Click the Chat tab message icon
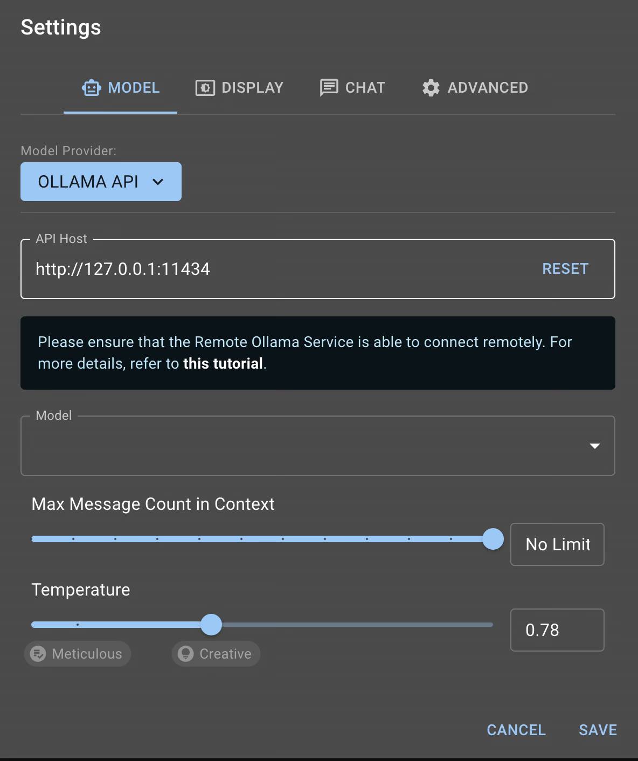 point(329,87)
